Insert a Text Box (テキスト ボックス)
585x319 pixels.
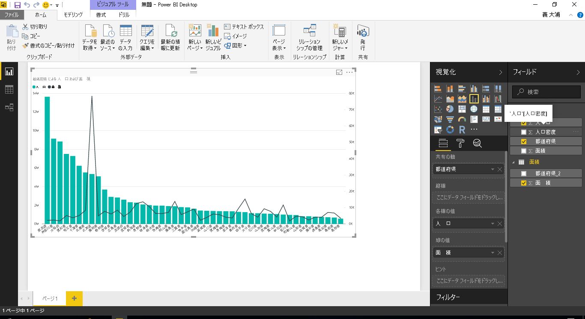(244, 27)
